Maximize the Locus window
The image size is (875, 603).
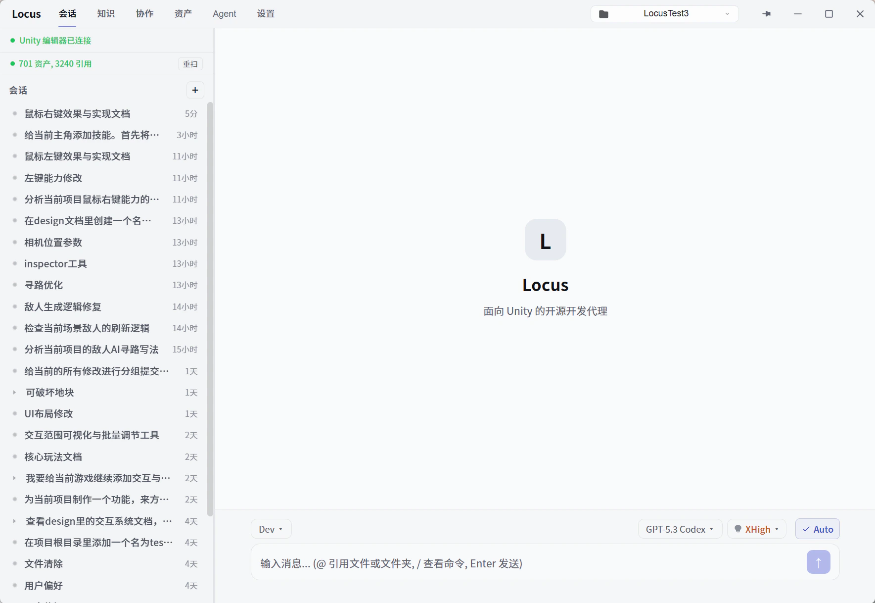(x=829, y=14)
